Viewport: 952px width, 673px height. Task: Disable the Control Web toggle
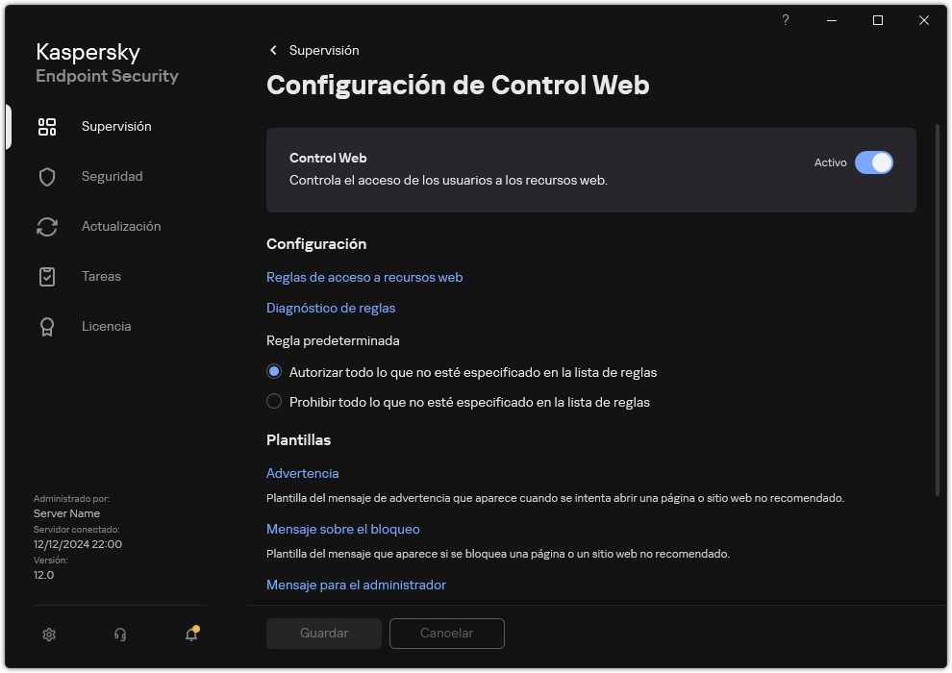[x=874, y=162]
